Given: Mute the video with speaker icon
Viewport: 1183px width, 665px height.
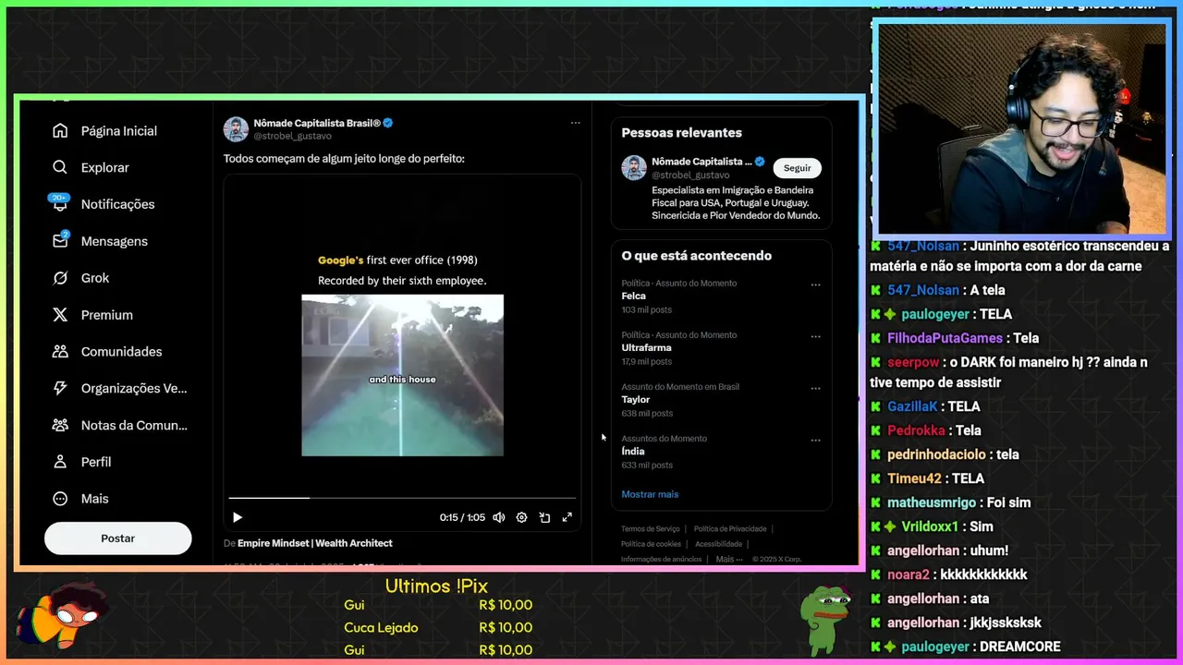Looking at the screenshot, I should tap(499, 517).
